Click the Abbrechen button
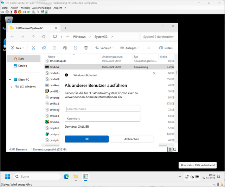 point(131,139)
